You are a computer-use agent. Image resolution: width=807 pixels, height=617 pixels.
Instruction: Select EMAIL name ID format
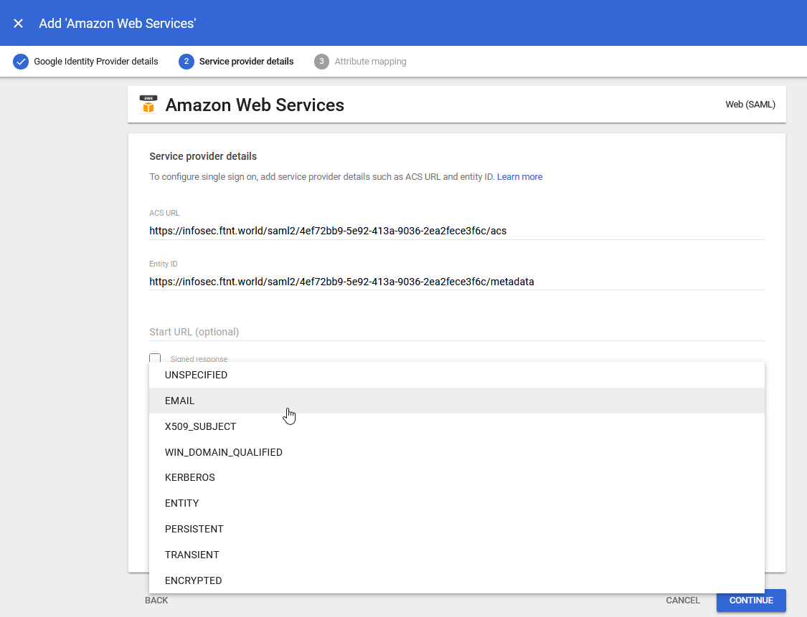point(456,401)
